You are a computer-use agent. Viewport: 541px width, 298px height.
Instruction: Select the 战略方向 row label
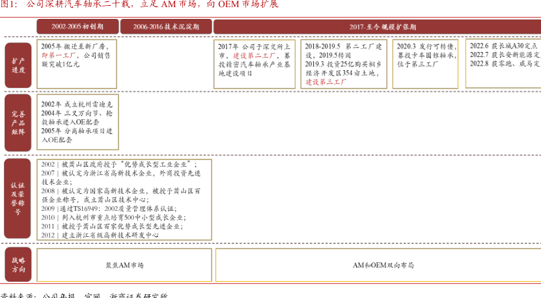(18, 265)
